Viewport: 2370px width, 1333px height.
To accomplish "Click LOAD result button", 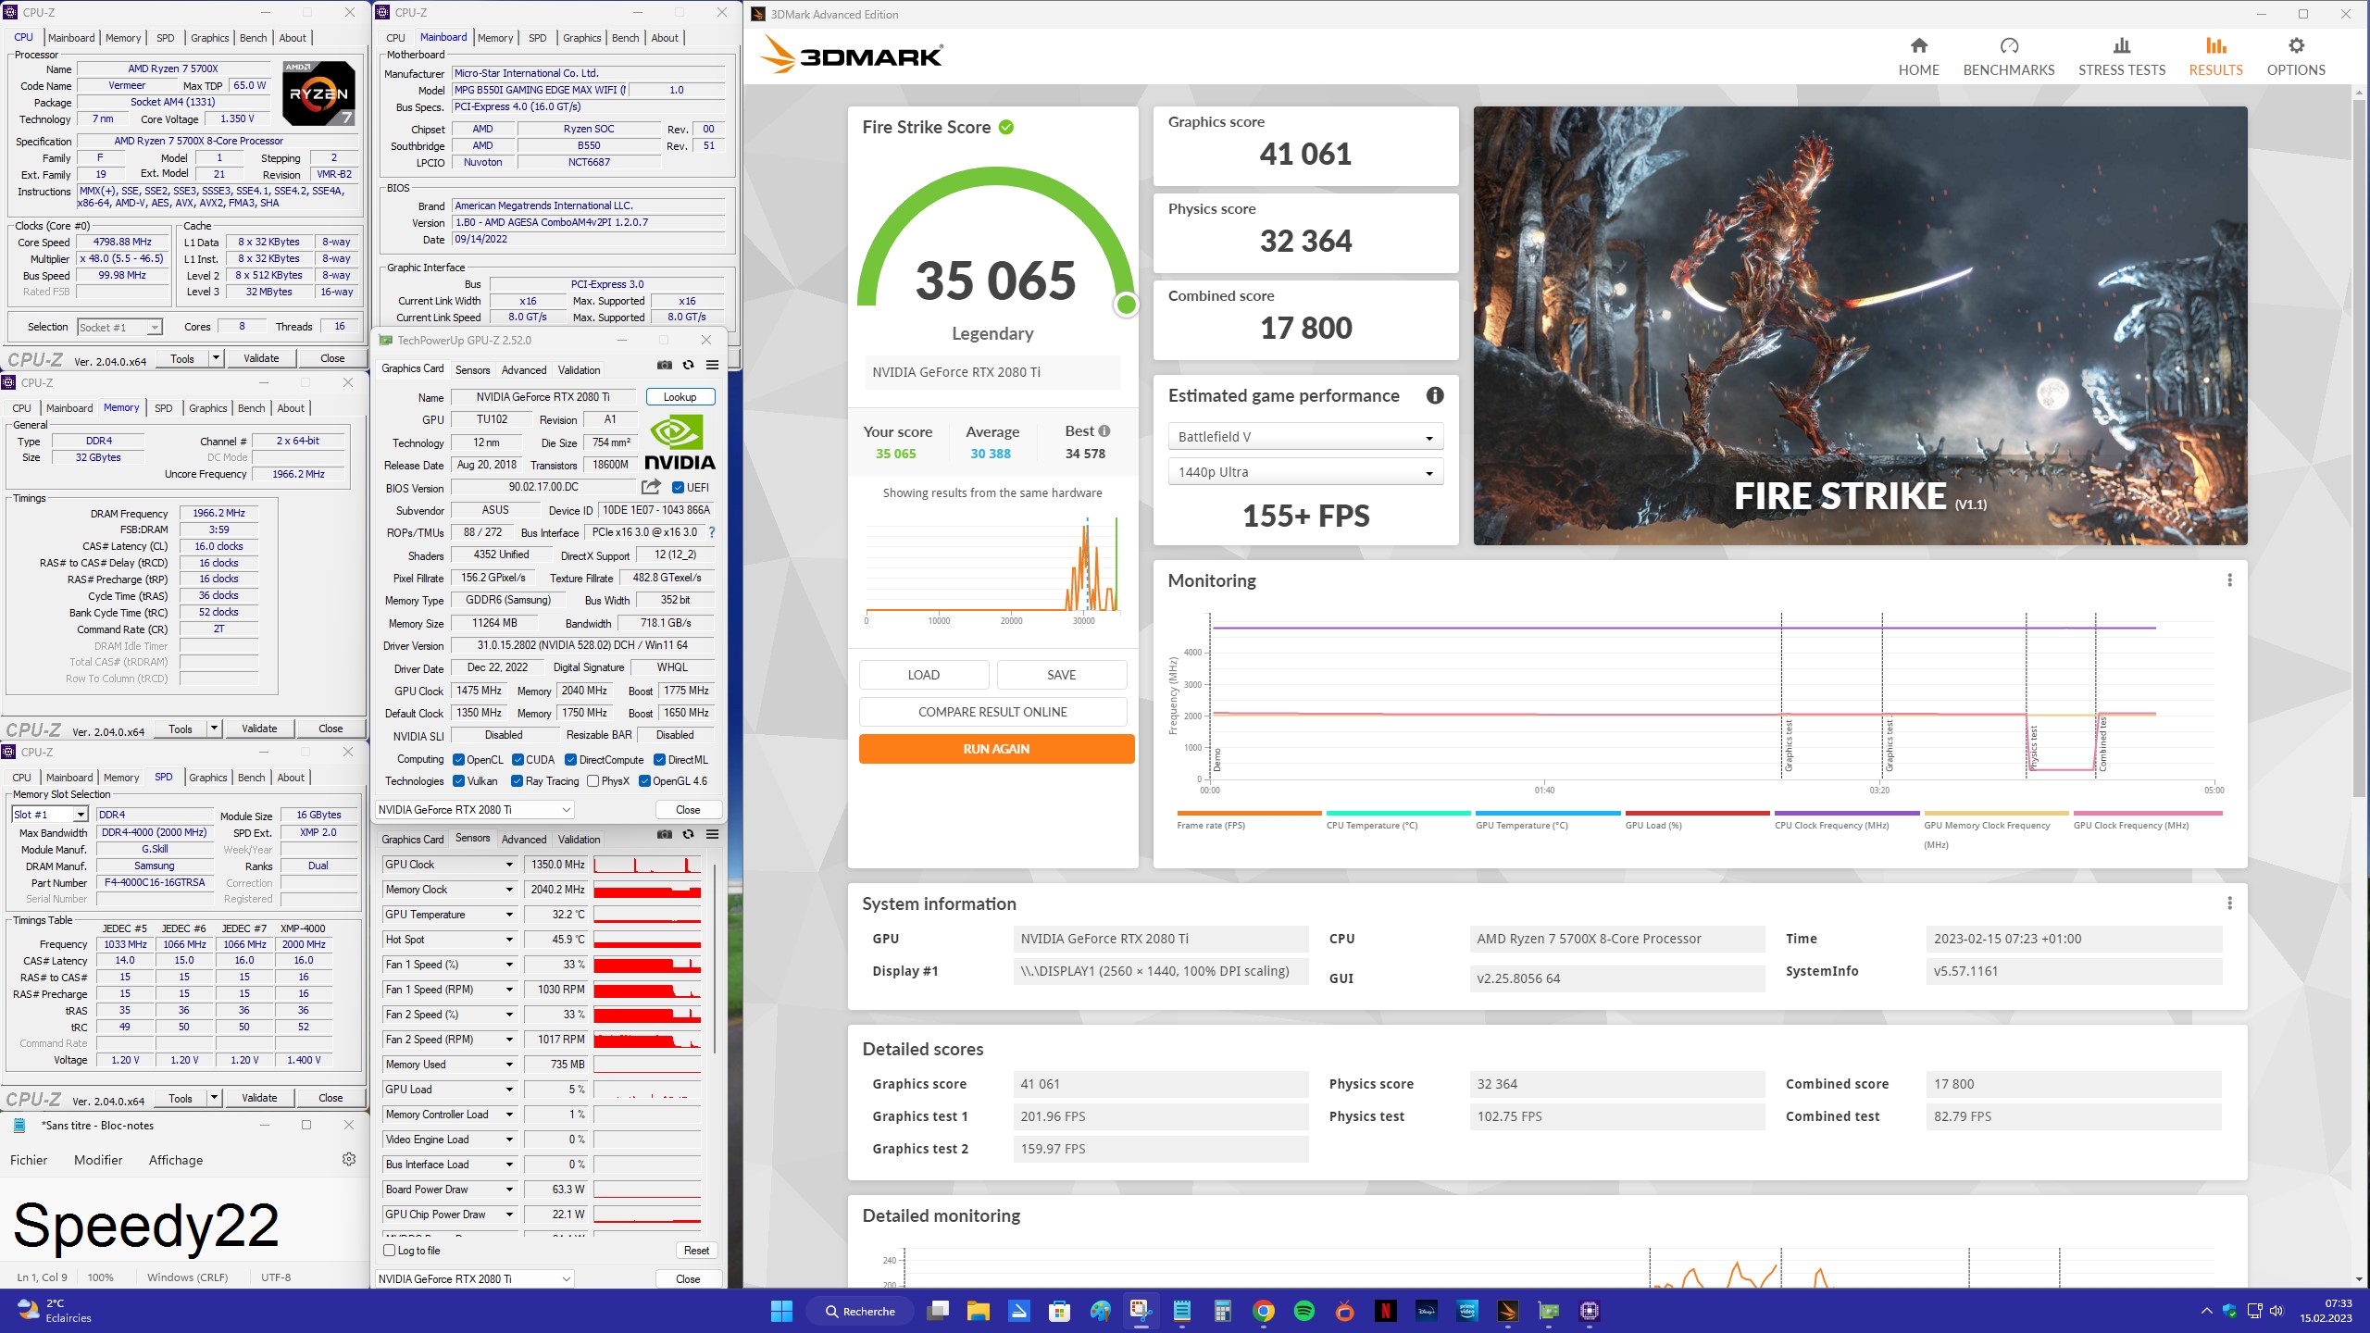I will point(923,675).
